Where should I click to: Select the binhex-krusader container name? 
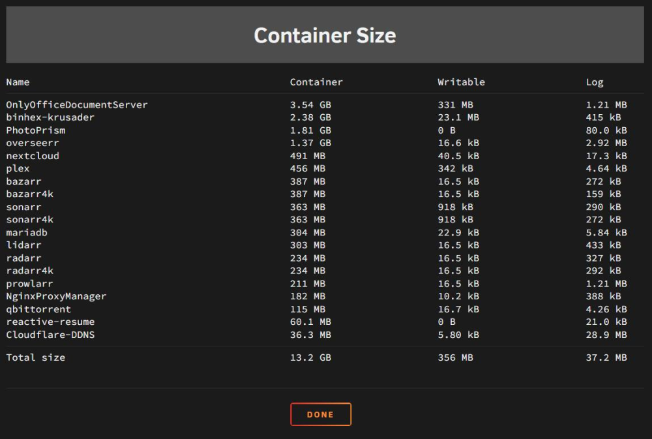(50, 117)
